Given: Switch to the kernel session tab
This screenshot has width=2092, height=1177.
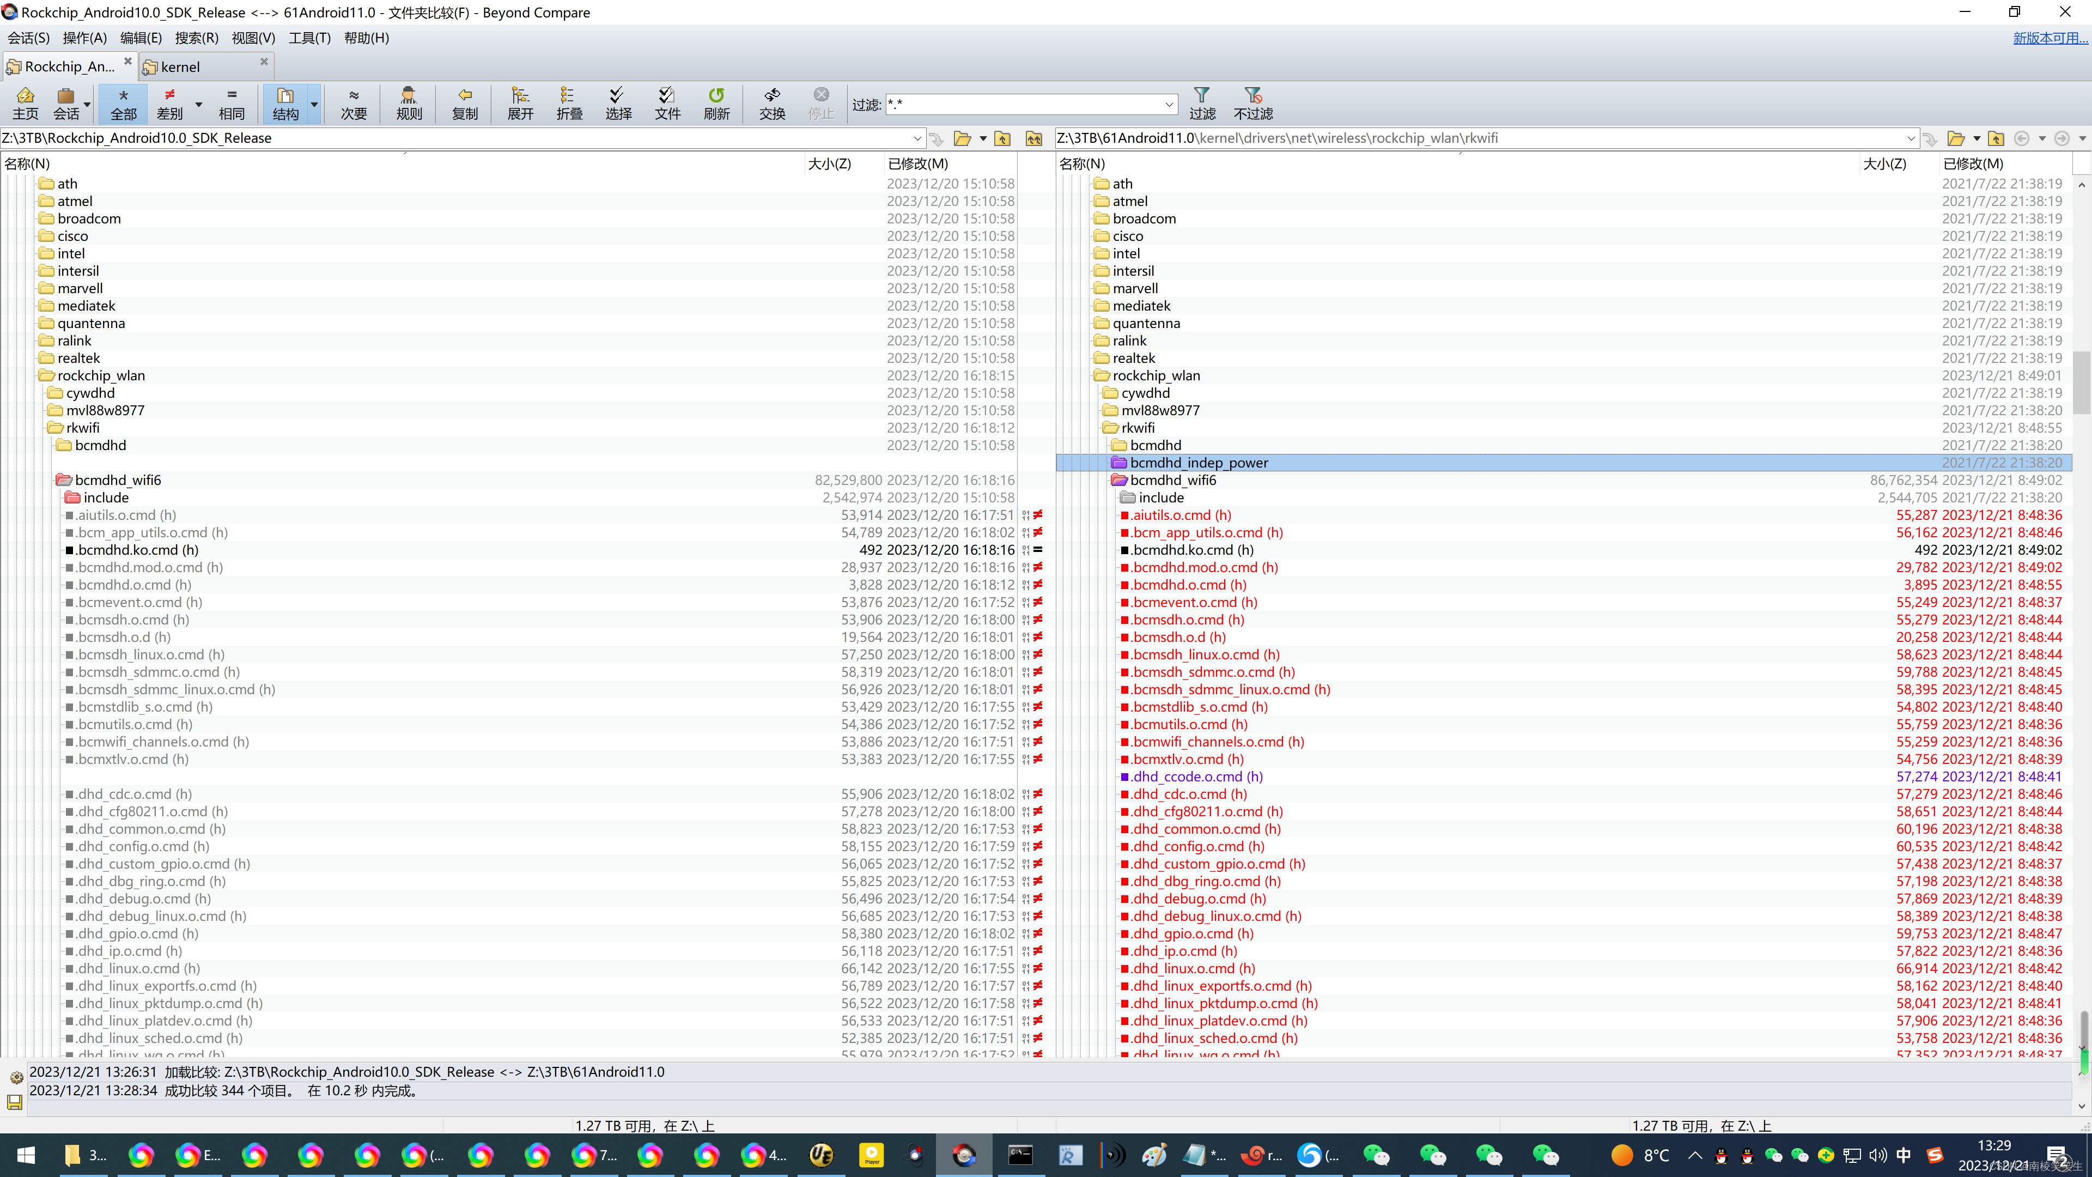Looking at the screenshot, I should point(181,66).
